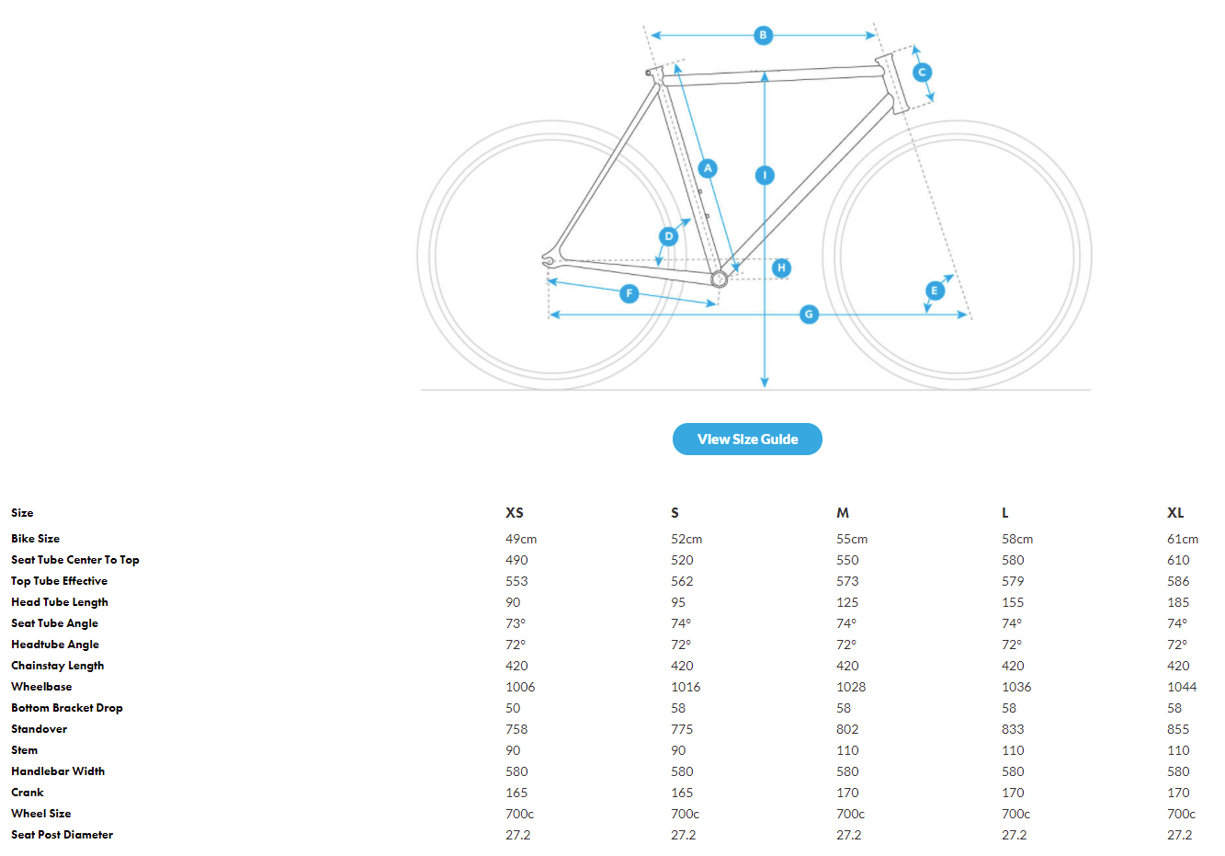1225x856 pixels.
Task: Click the I standover marker
Action: coord(765,175)
